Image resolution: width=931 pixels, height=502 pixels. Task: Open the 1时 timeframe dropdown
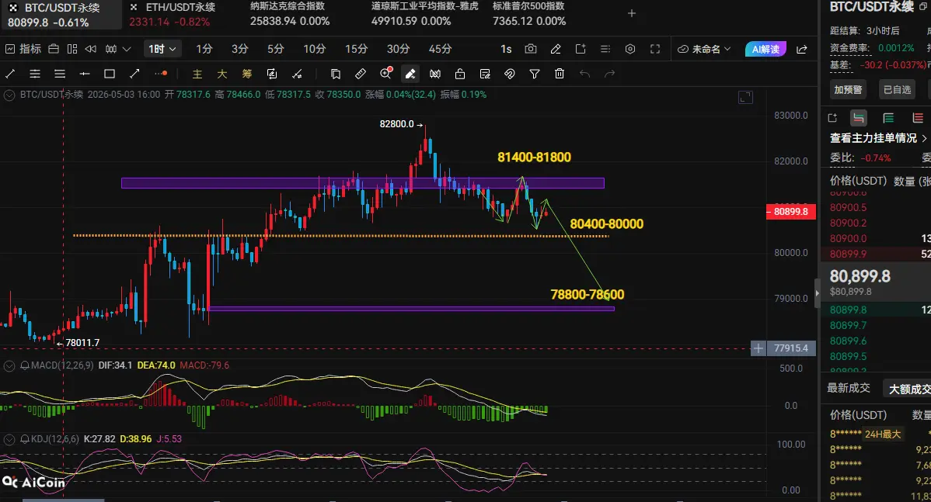coord(162,49)
